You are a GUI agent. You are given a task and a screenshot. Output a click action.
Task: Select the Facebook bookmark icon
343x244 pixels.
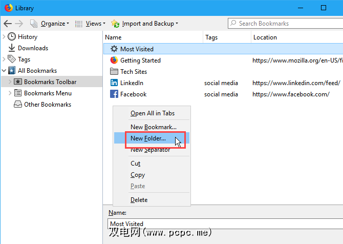coord(114,94)
